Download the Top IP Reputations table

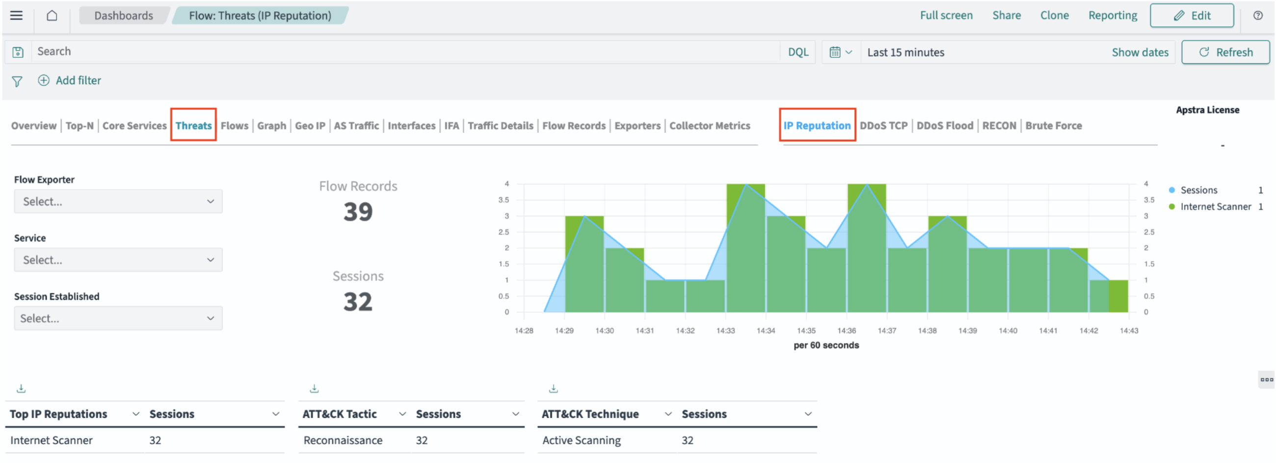21,389
